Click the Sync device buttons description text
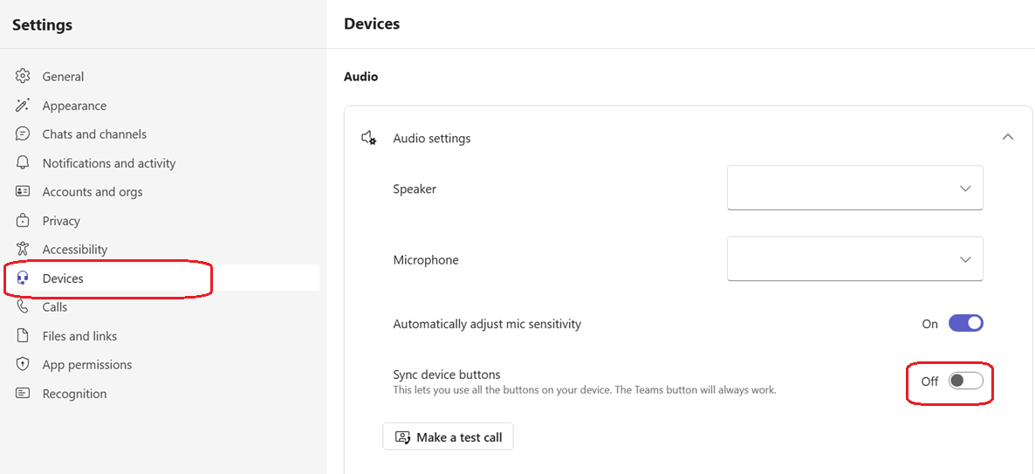 click(585, 389)
